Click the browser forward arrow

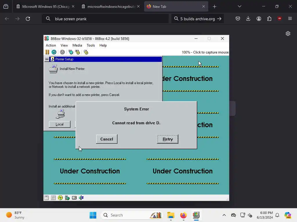(x=17, y=19)
